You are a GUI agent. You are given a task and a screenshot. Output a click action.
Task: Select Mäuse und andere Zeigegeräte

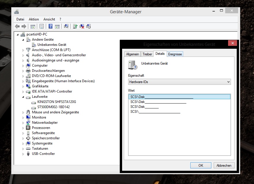click(x=55, y=112)
